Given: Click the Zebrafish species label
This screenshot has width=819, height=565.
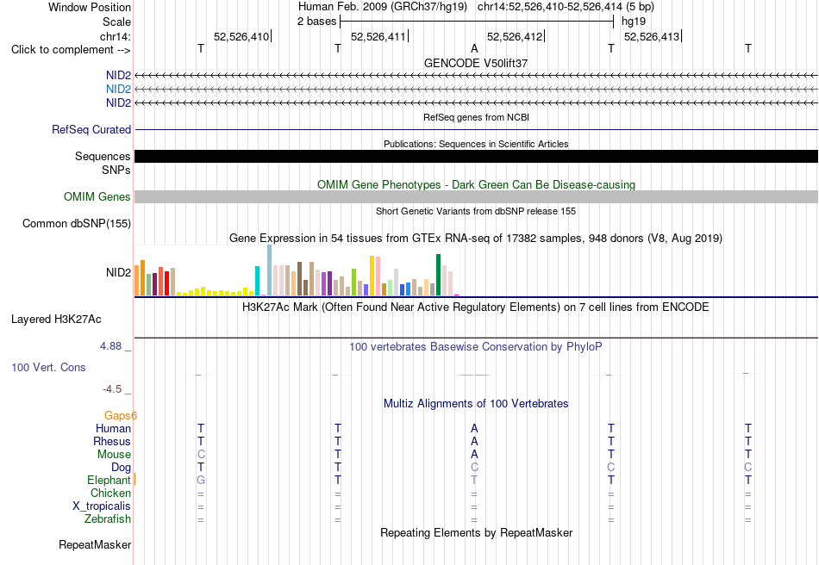Looking at the screenshot, I should click(108, 519).
